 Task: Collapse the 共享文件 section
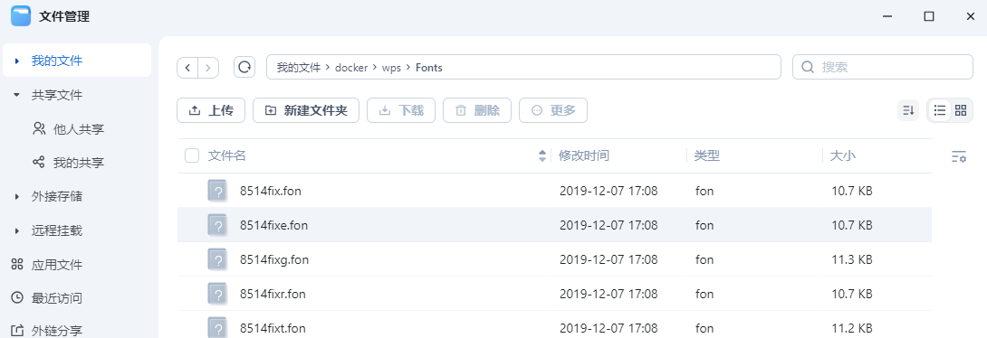(x=17, y=96)
